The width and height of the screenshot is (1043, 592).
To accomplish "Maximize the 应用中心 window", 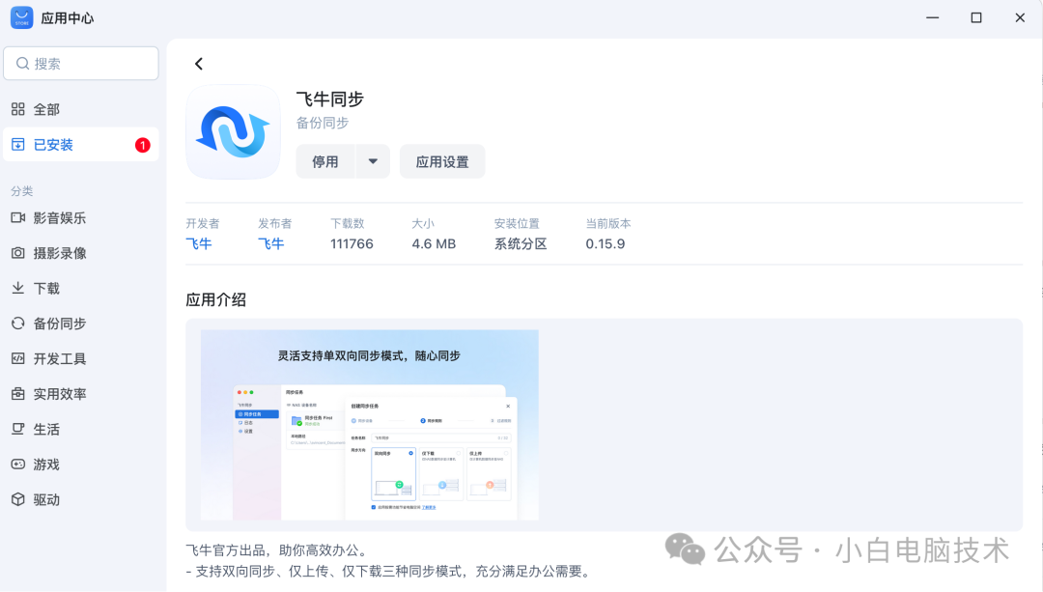I will tap(976, 18).
